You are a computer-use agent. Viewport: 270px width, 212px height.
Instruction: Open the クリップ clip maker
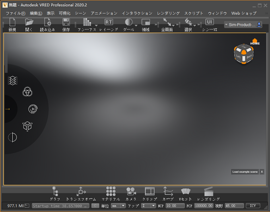pos(150,194)
